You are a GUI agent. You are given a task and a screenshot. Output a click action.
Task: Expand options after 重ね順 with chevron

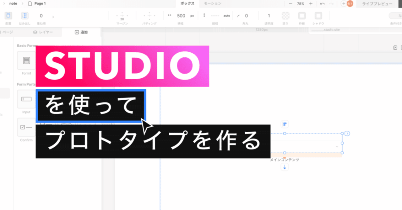tap(53, 17)
